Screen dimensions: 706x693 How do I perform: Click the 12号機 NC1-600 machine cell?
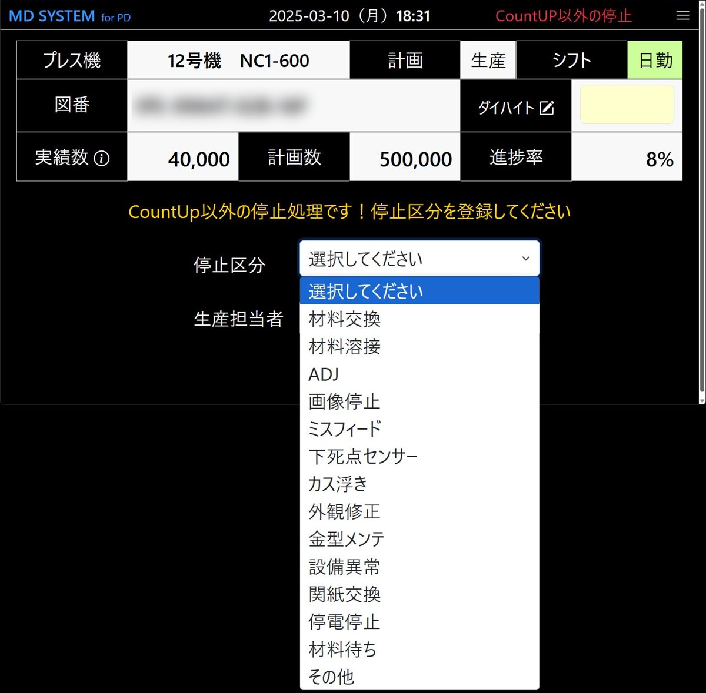tap(238, 60)
